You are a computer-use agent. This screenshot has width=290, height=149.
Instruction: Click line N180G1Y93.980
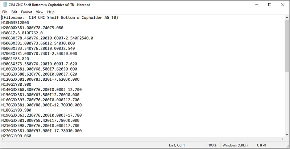click(16, 110)
